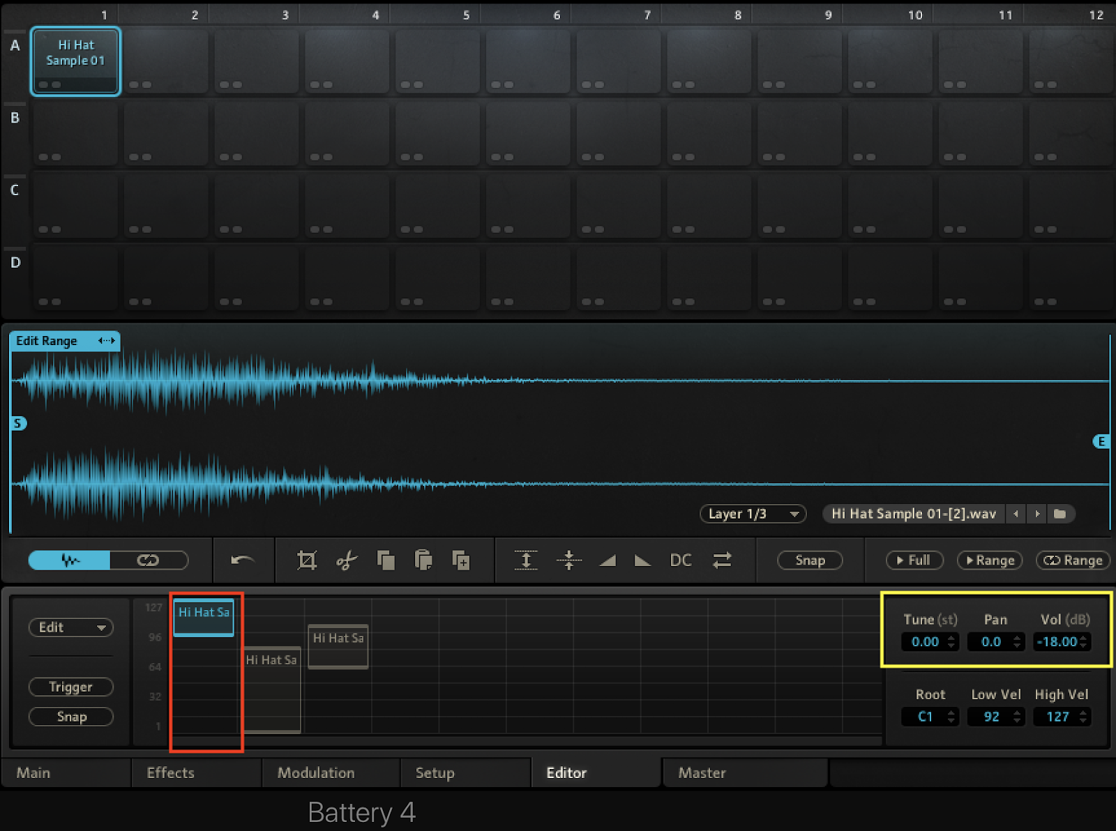The width and height of the screenshot is (1116, 831).
Task: Open the Layer 1/3 dropdown
Action: tap(753, 514)
